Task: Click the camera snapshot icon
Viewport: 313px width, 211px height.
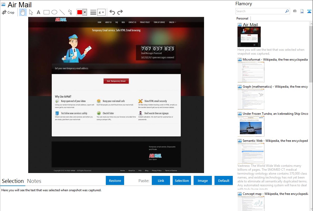Action: tap(295, 11)
